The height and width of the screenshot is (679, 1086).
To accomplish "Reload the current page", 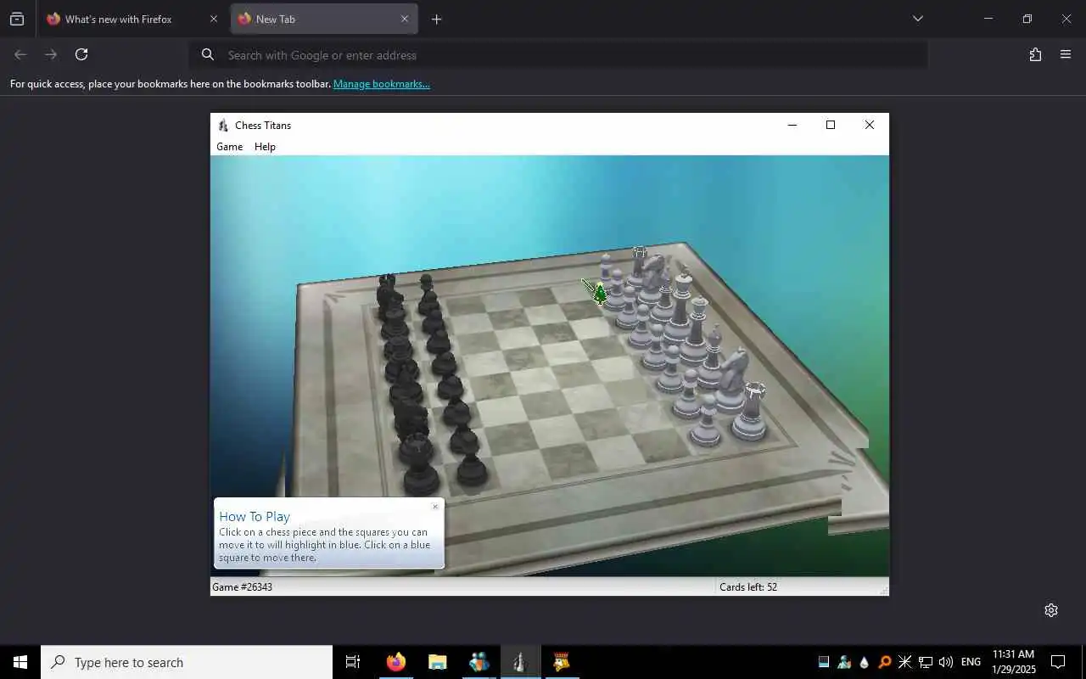I will tap(81, 54).
